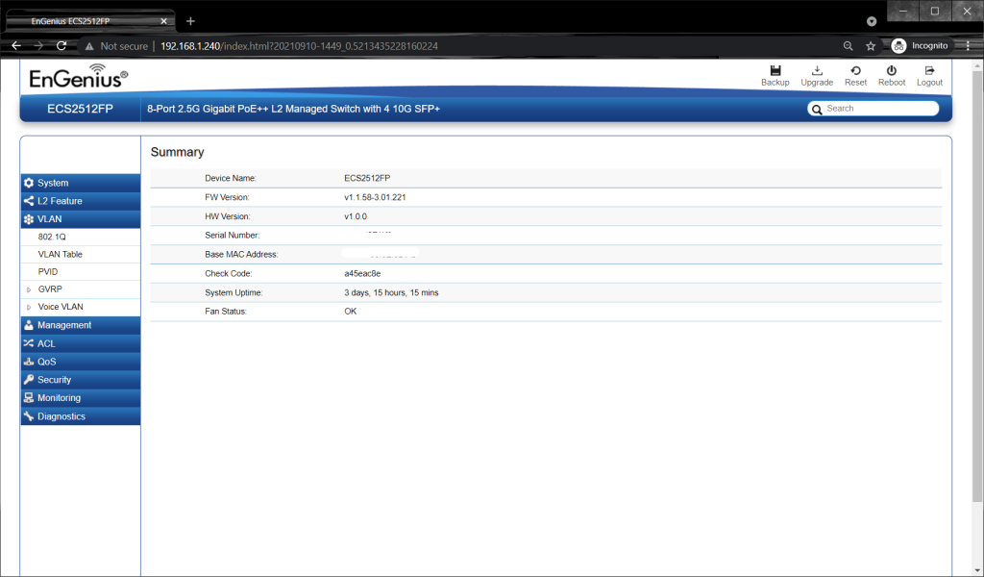Open the PVID settings page
Viewport: 984px width, 577px height.
click(x=48, y=272)
